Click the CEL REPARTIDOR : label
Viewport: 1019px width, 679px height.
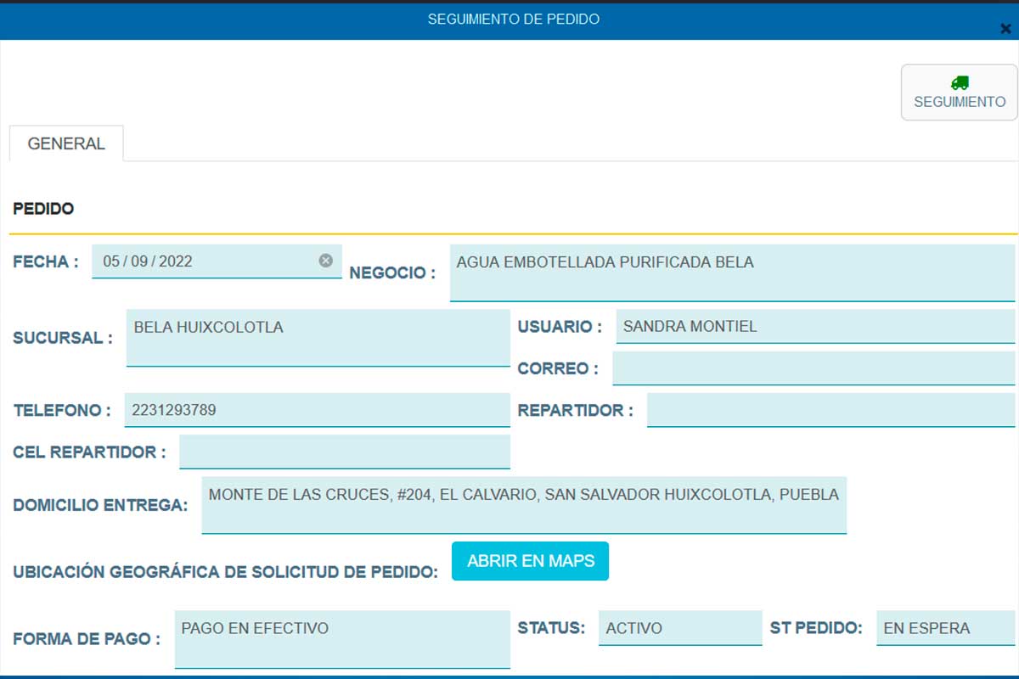(x=89, y=452)
